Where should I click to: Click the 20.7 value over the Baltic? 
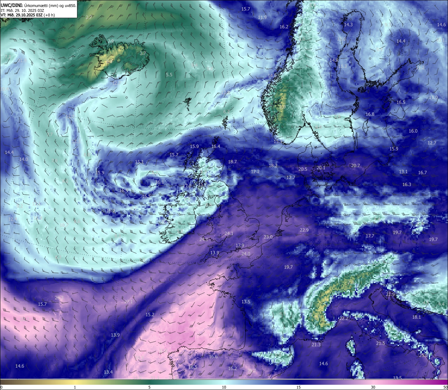point(356,165)
